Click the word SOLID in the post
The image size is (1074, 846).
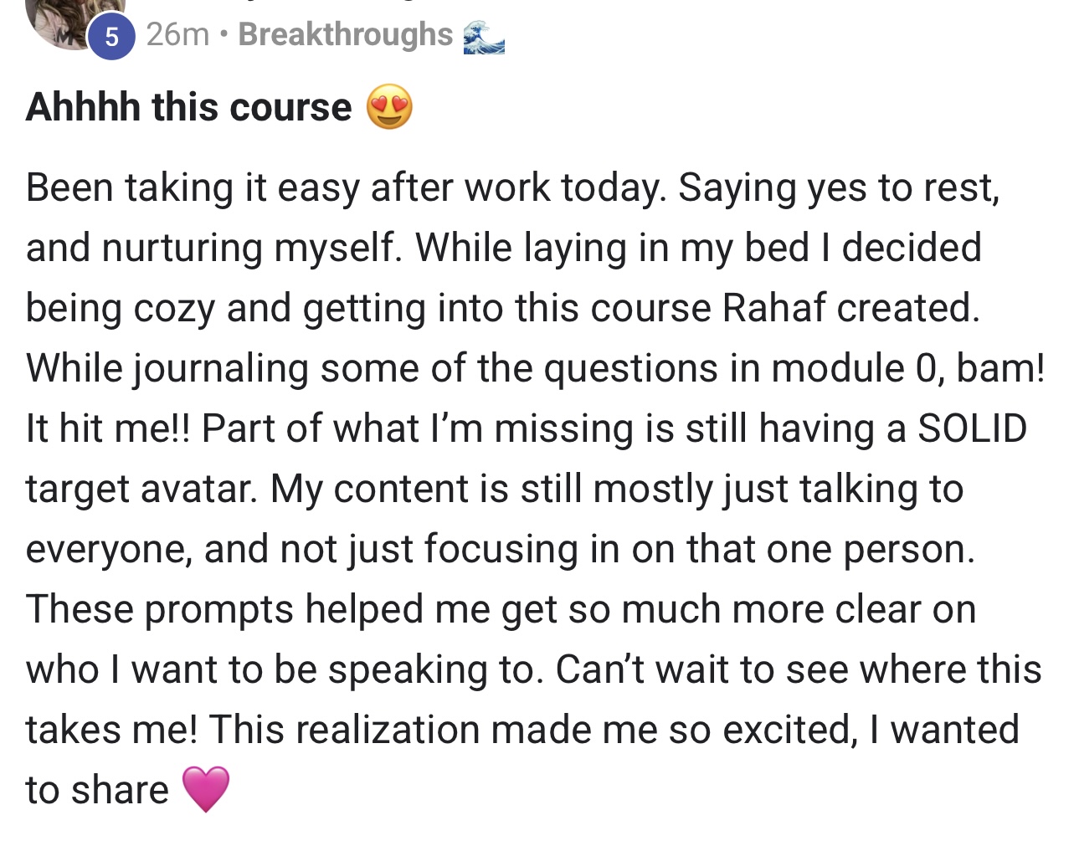pos(972,428)
